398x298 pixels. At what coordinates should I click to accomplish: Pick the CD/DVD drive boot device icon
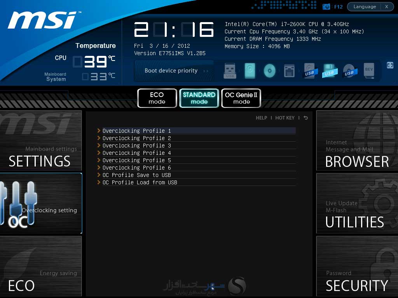(270, 71)
